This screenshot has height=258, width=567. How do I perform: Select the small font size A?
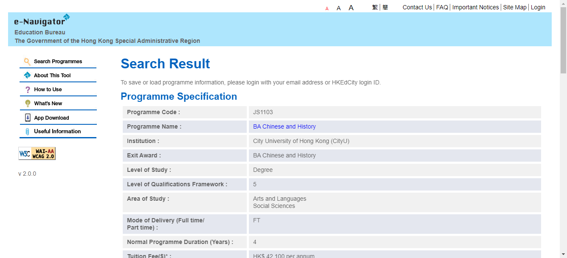click(x=327, y=8)
